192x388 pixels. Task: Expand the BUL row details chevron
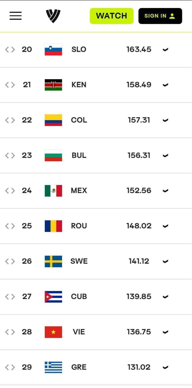(165, 156)
